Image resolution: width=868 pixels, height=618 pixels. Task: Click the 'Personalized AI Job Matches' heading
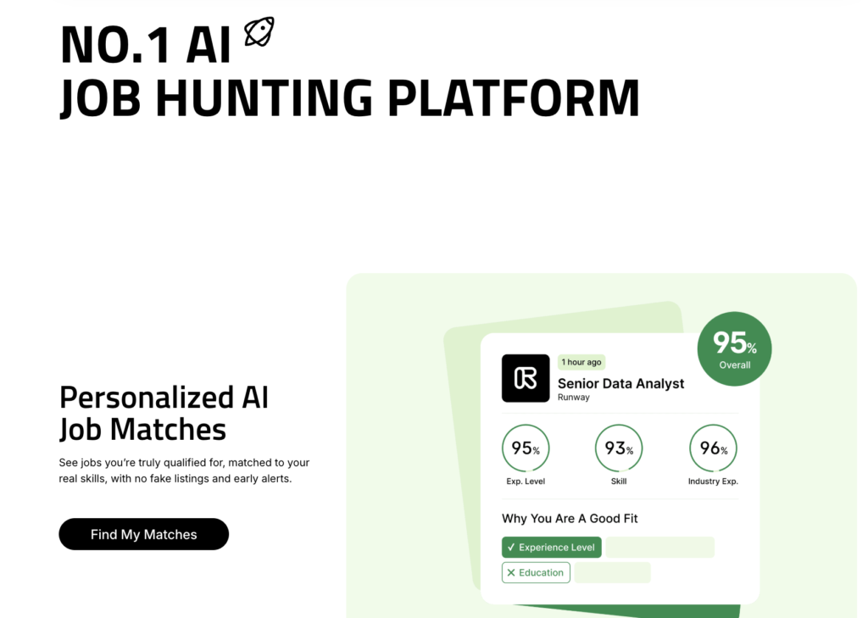click(164, 413)
